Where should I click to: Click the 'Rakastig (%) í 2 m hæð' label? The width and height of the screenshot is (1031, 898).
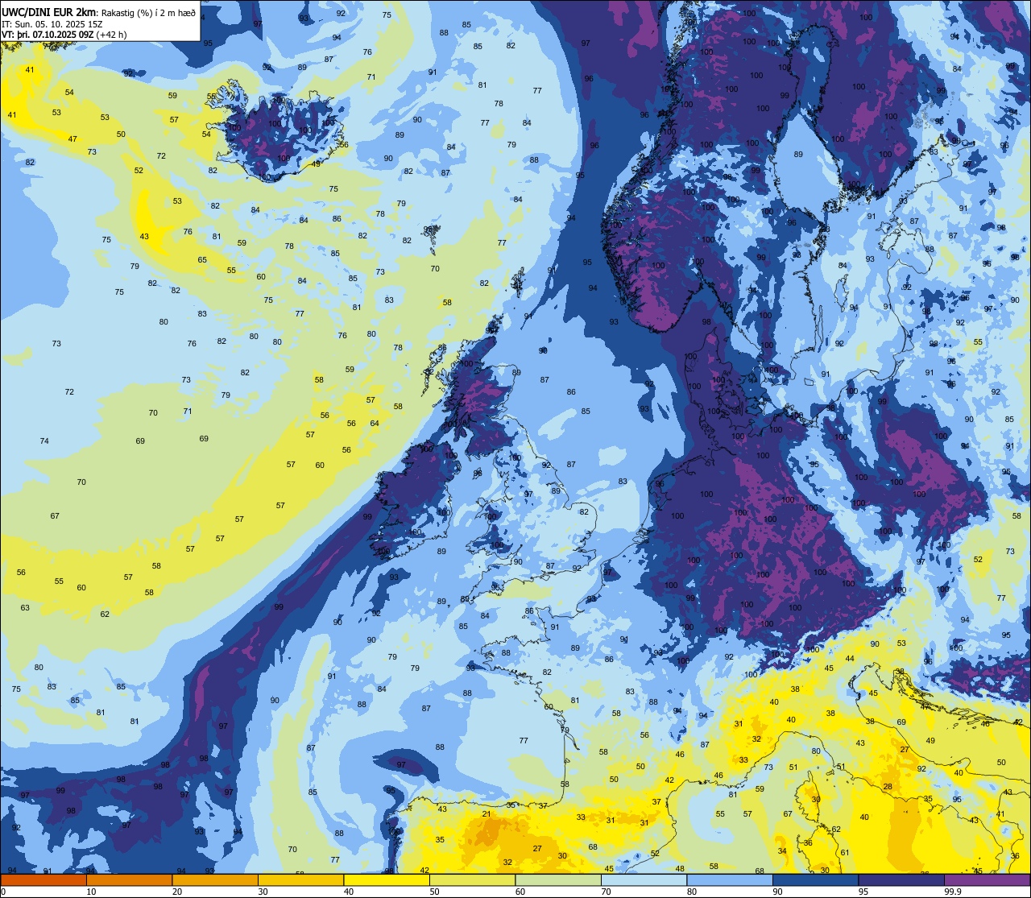pos(148,11)
